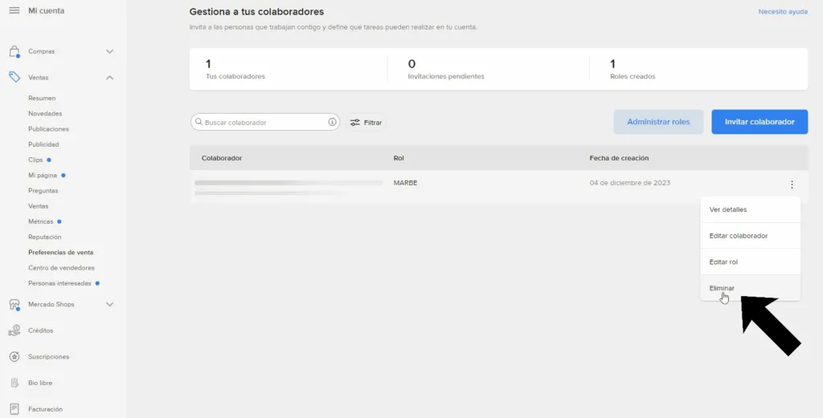Click the Tus colaboradores counter
The image size is (823, 418).
(x=235, y=69)
